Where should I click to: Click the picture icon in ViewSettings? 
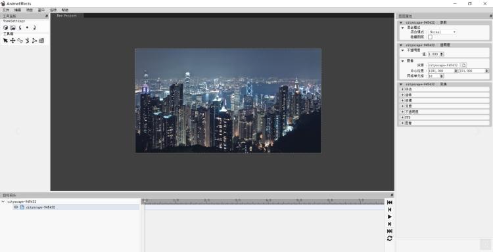(x=12, y=28)
